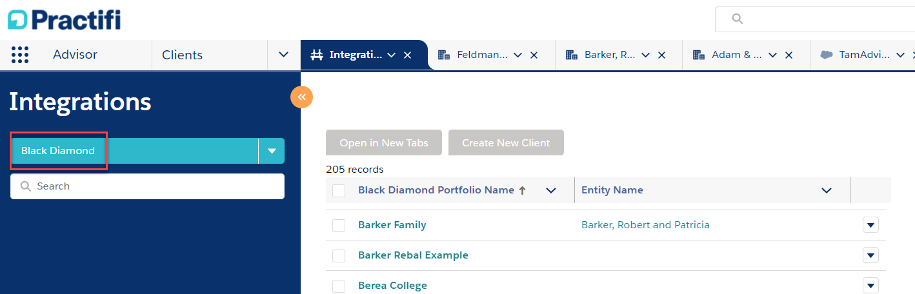Toggle the select-all records checkbox
This screenshot has width=915, height=294.
(x=339, y=191)
